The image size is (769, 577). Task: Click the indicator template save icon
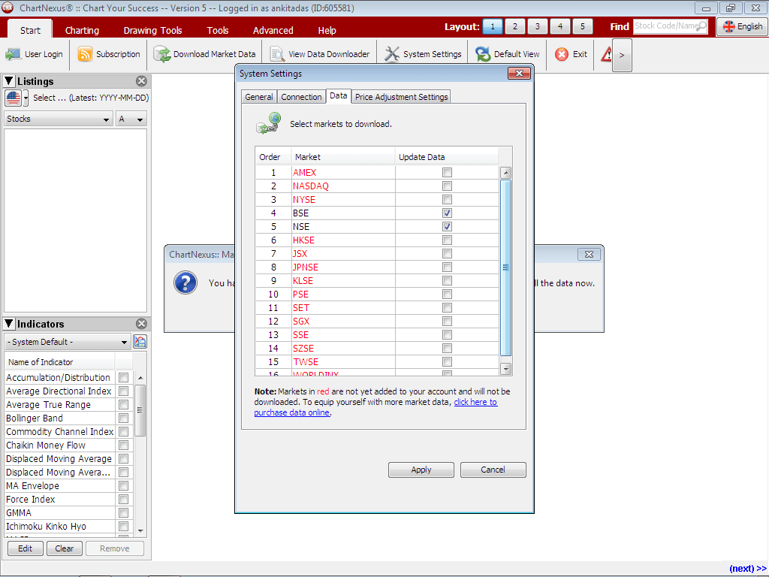pos(140,342)
